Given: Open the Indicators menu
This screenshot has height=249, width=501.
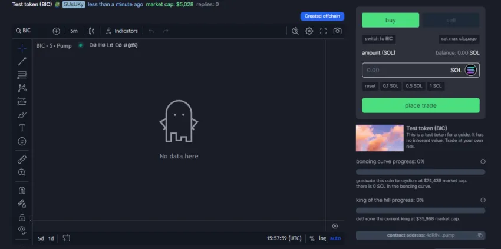Looking at the screenshot, I should tap(122, 31).
